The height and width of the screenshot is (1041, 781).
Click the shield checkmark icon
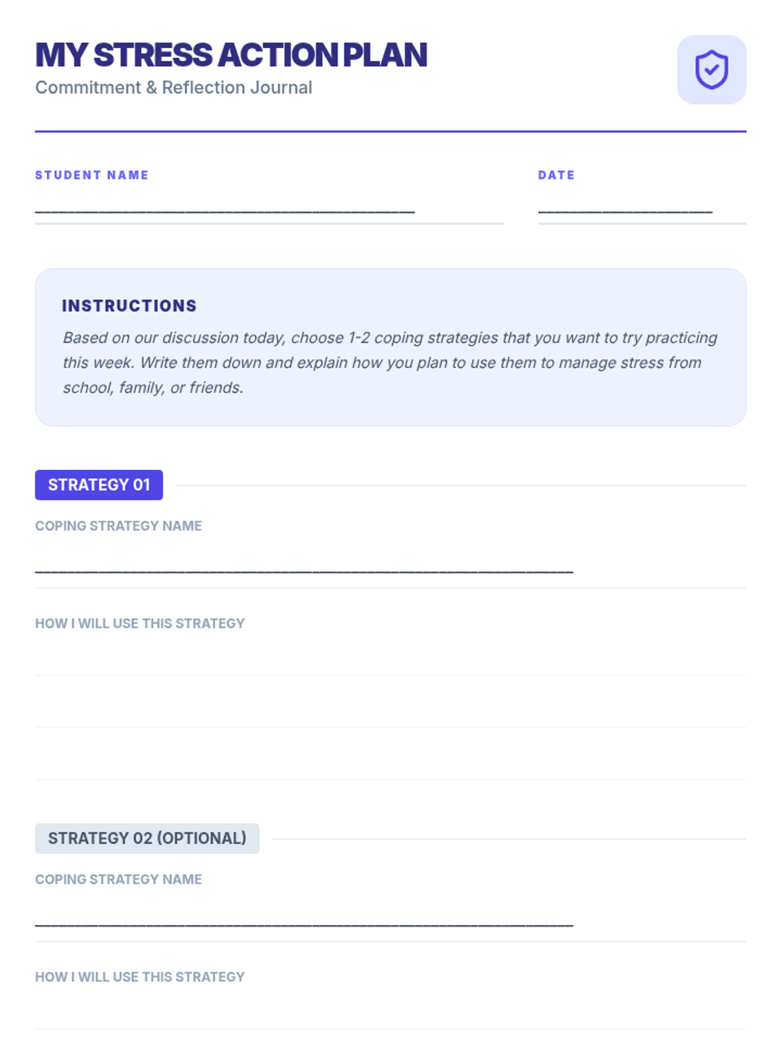[x=711, y=70]
